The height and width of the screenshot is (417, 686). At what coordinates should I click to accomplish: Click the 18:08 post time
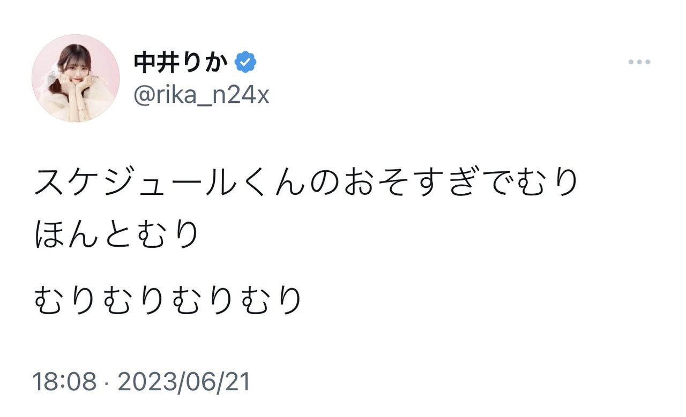tap(65, 383)
